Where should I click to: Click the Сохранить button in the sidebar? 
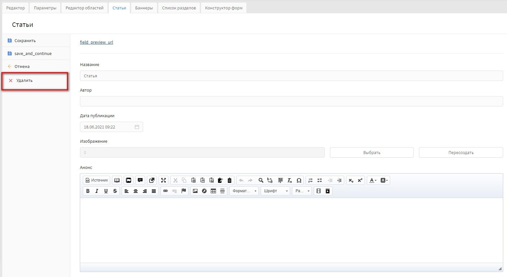[25, 41]
